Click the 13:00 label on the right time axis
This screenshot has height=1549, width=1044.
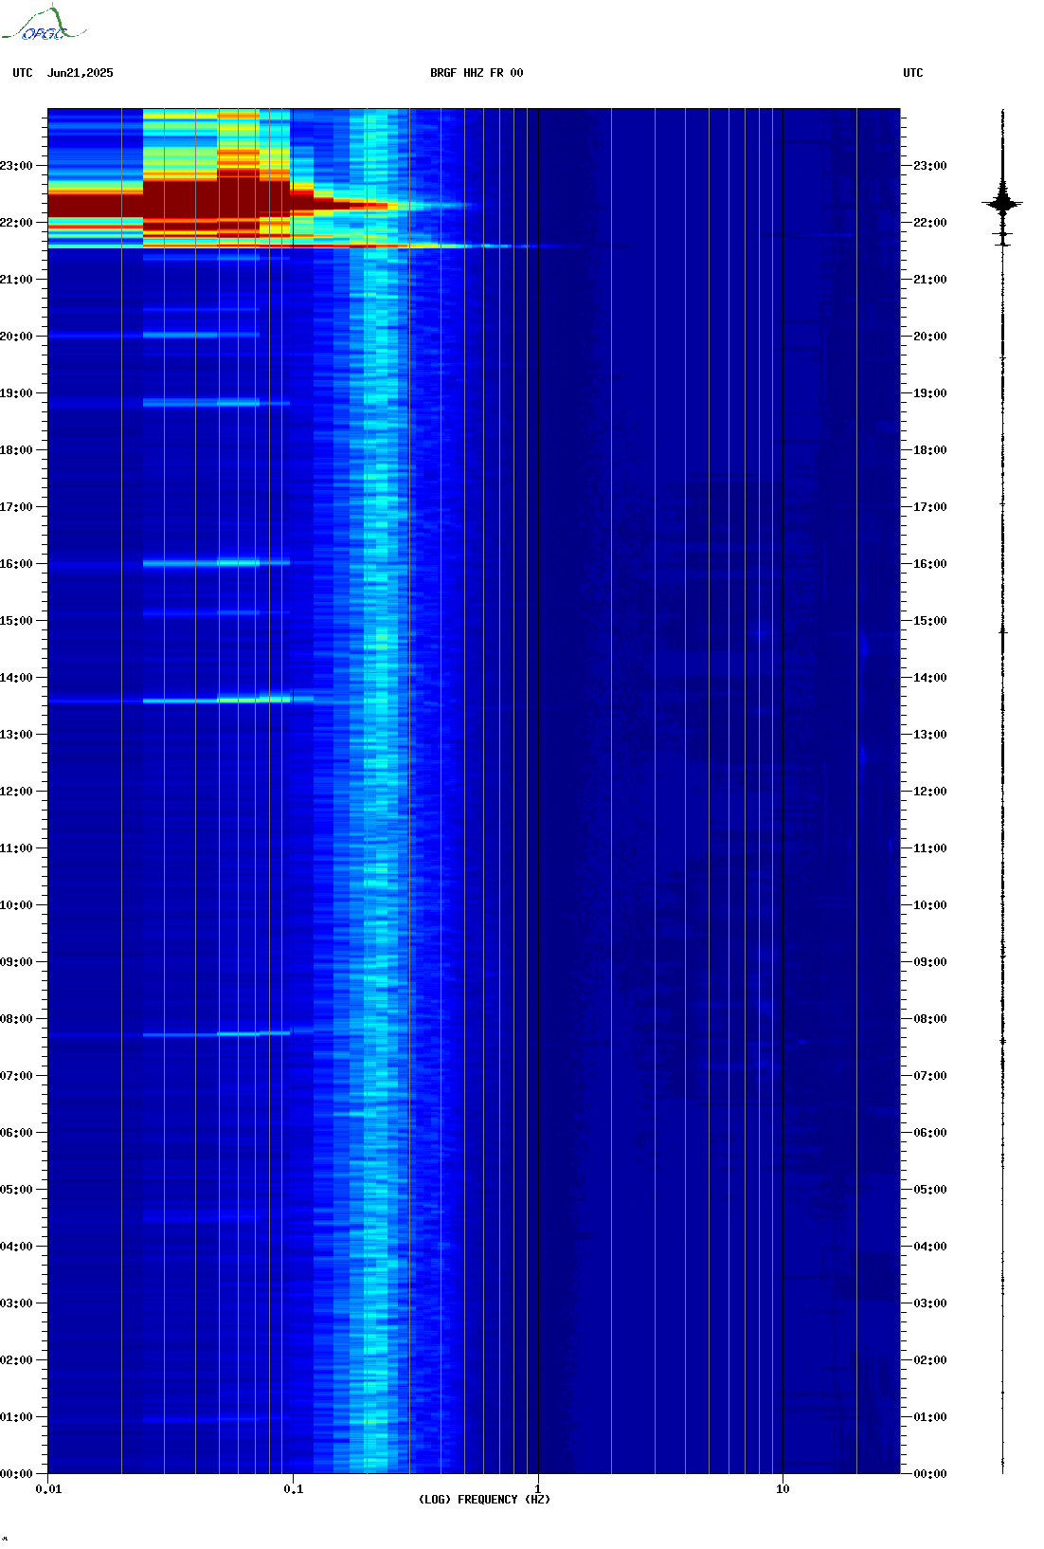point(929,735)
